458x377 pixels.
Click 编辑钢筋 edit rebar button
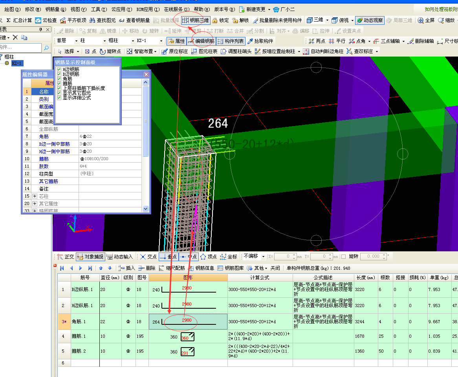point(201,41)
